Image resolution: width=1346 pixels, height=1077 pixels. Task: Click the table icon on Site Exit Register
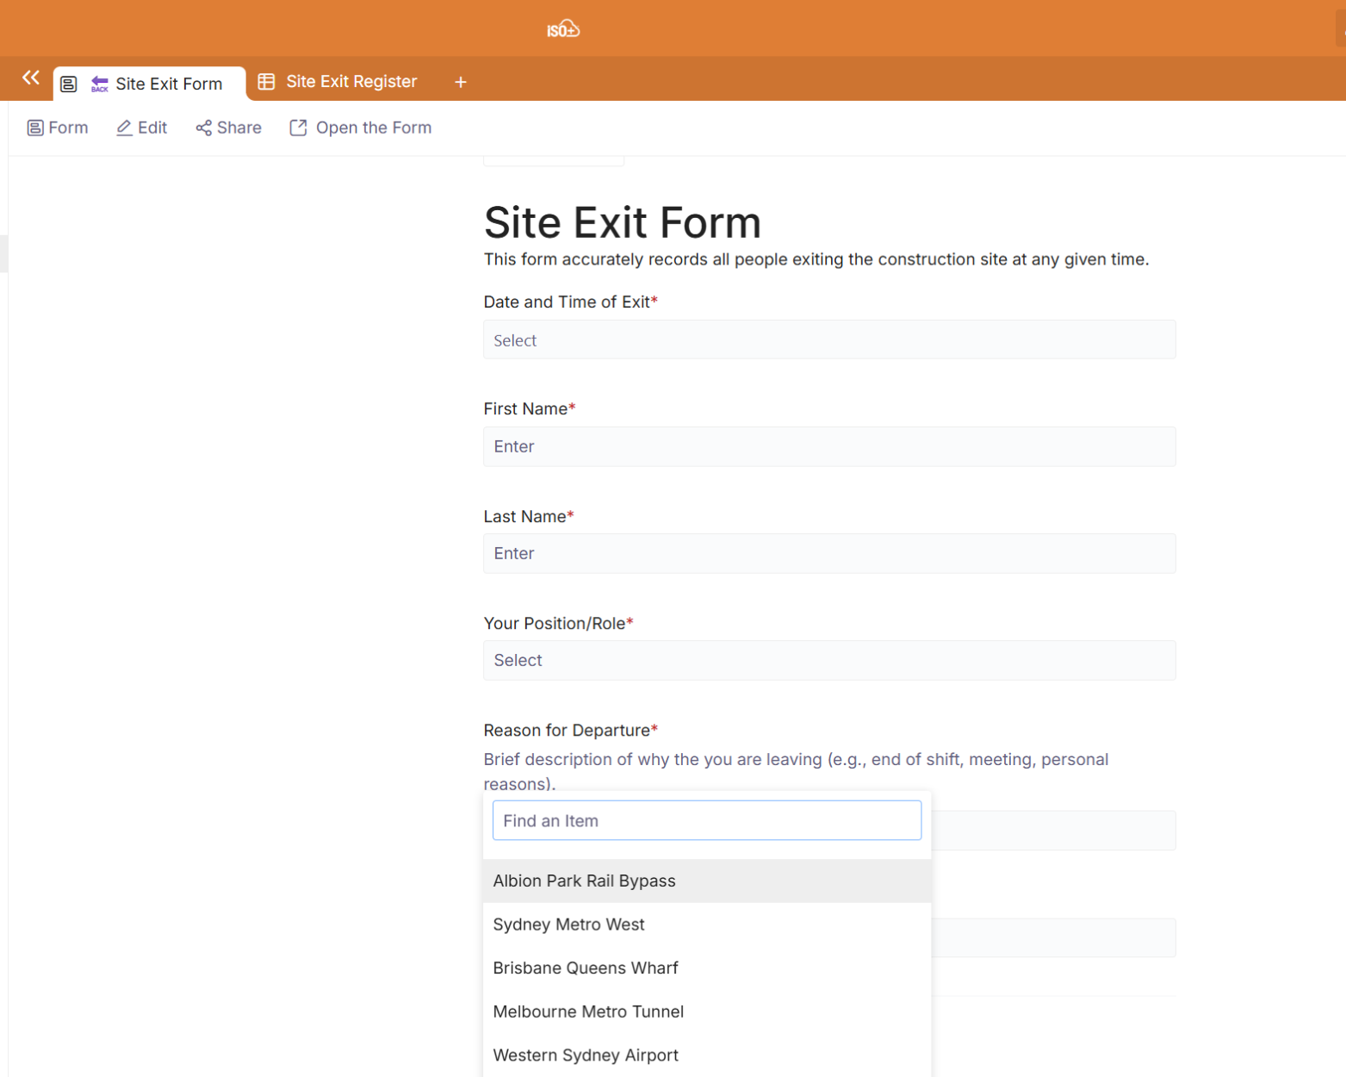tap(267, 82)
